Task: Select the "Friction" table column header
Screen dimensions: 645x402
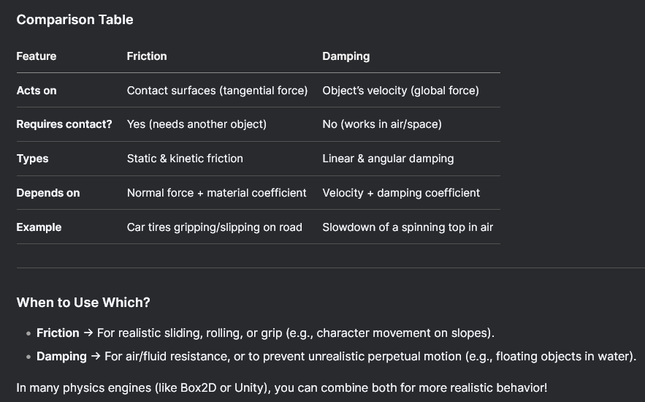Action: point(147,56)
